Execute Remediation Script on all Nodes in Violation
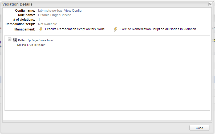The height and width of the screenshot is (134, 215). 158,29
